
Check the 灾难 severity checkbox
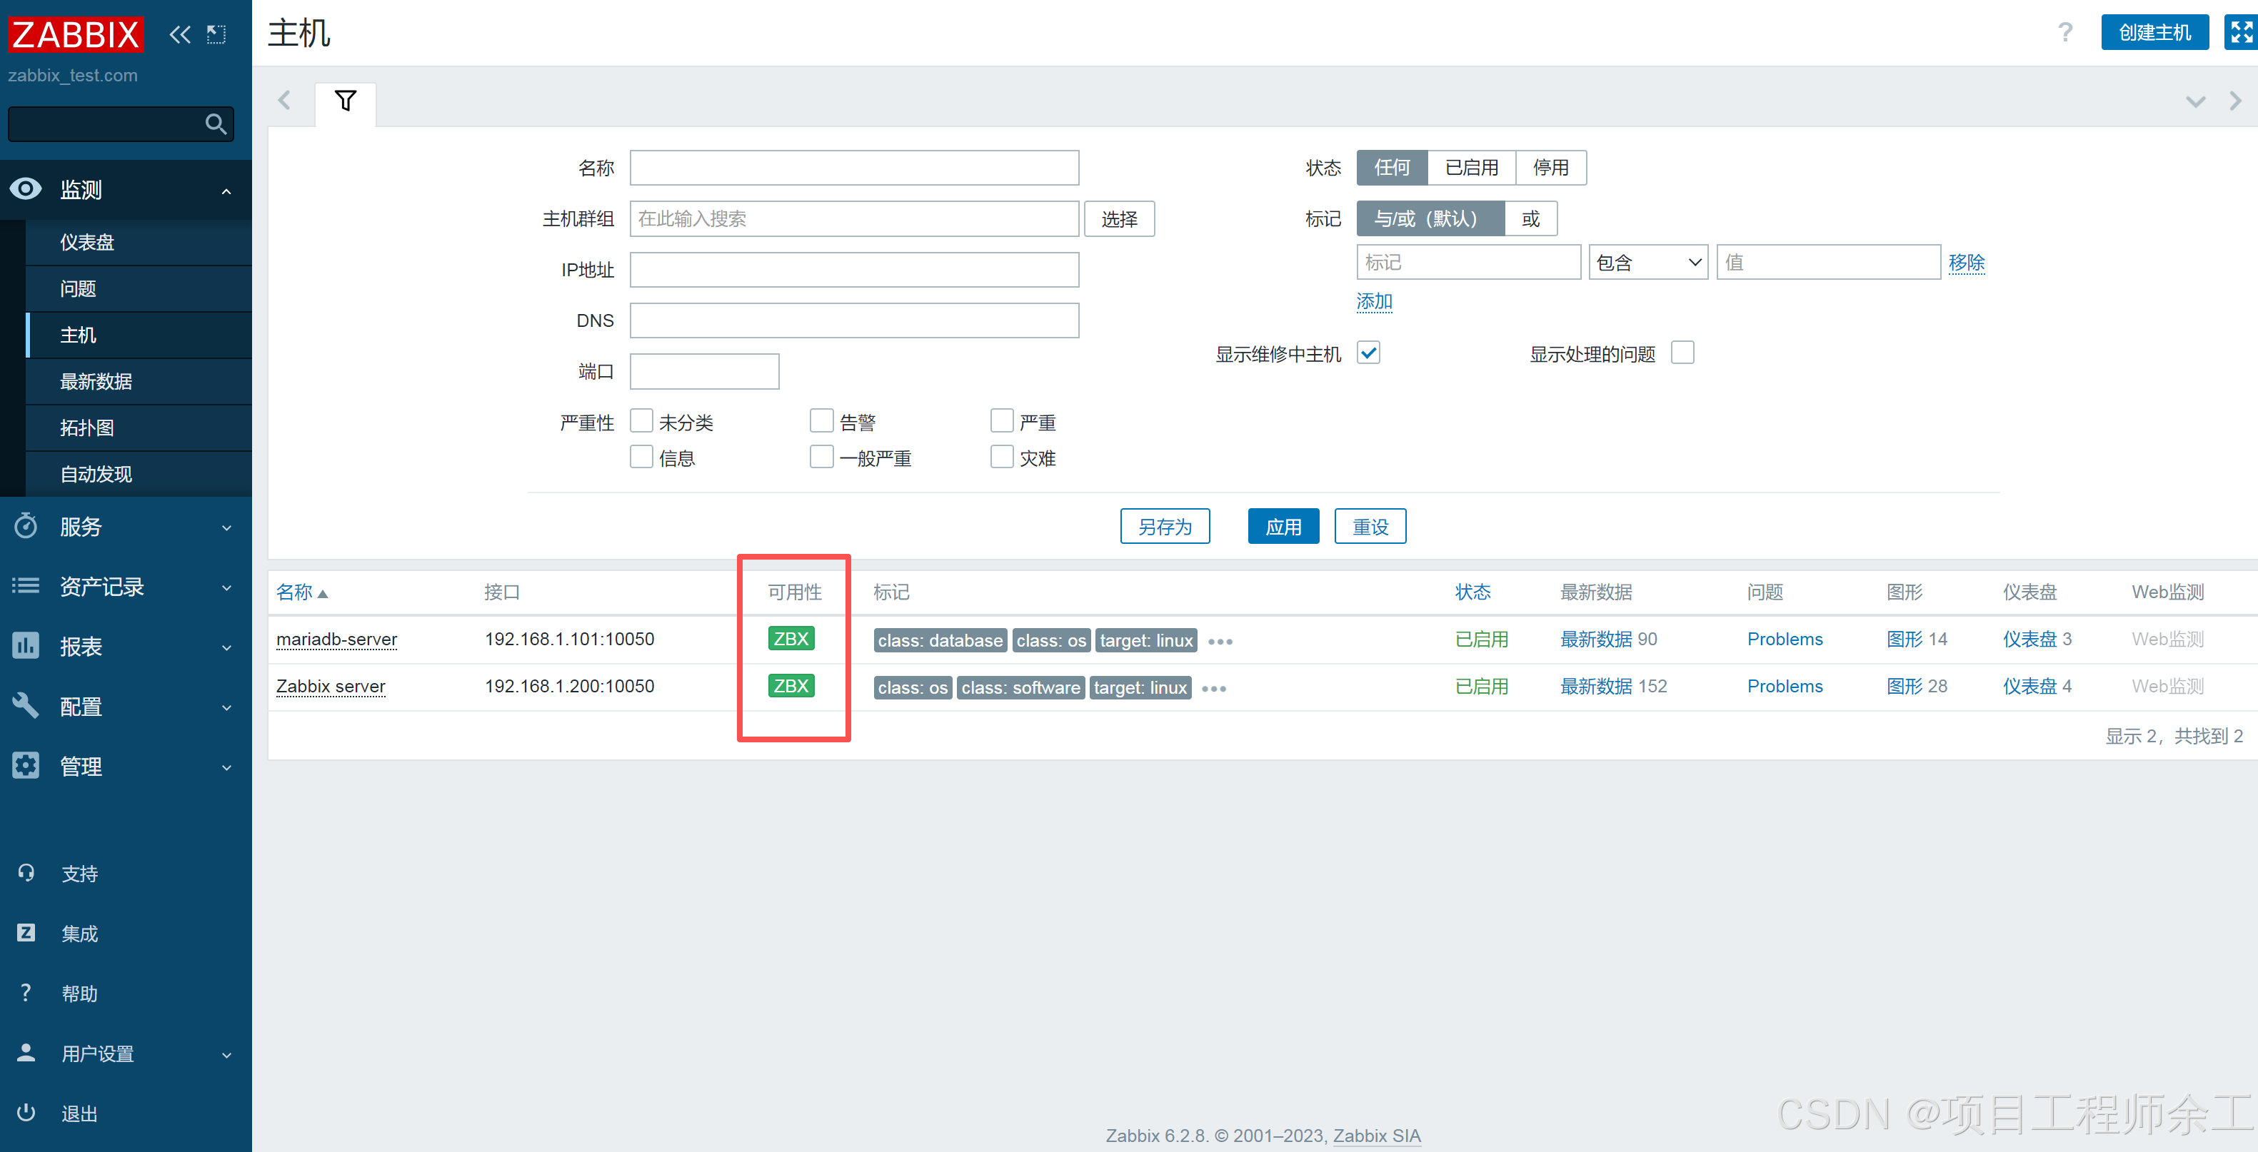coord(1001,458)
